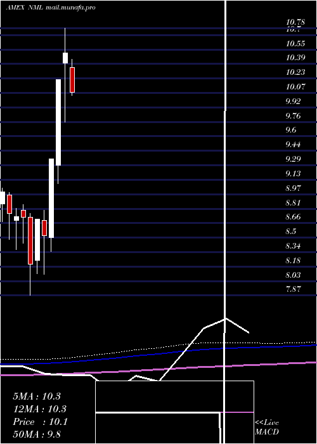Click the 8.34 price axis label

point(293,246)
